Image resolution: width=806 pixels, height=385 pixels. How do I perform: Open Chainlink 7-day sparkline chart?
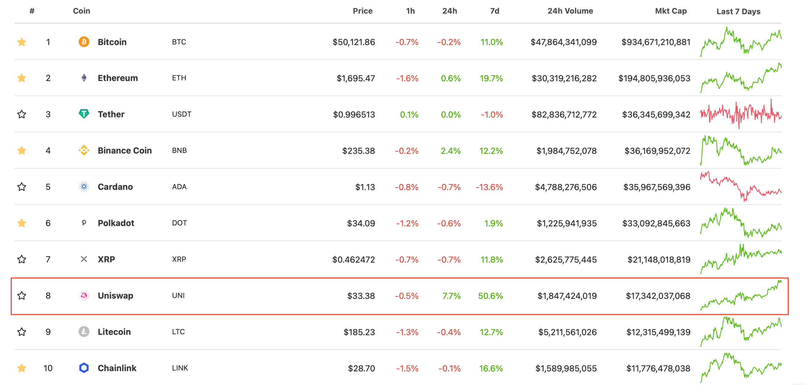pyautogui.click(x=741, y=368)
